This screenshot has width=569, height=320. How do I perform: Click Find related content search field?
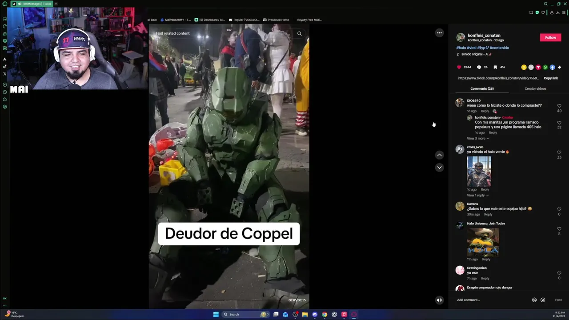pyautogui.click(x=172, y=33)
